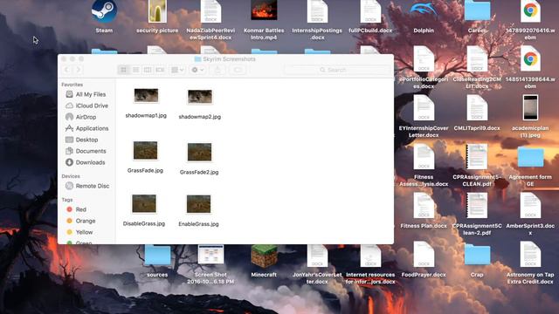Select the Minecraft icon on the desktop

(264, 256)
